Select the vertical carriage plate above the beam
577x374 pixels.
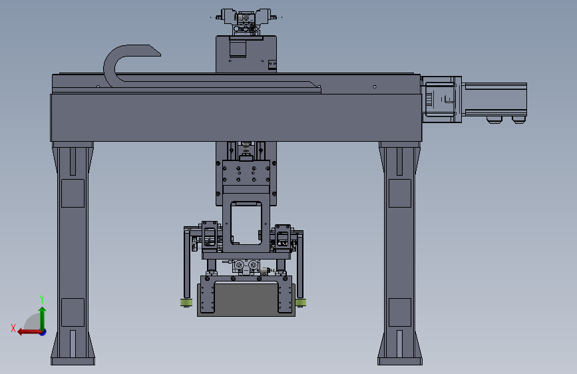pyautogui.click(x=246, y=54)
